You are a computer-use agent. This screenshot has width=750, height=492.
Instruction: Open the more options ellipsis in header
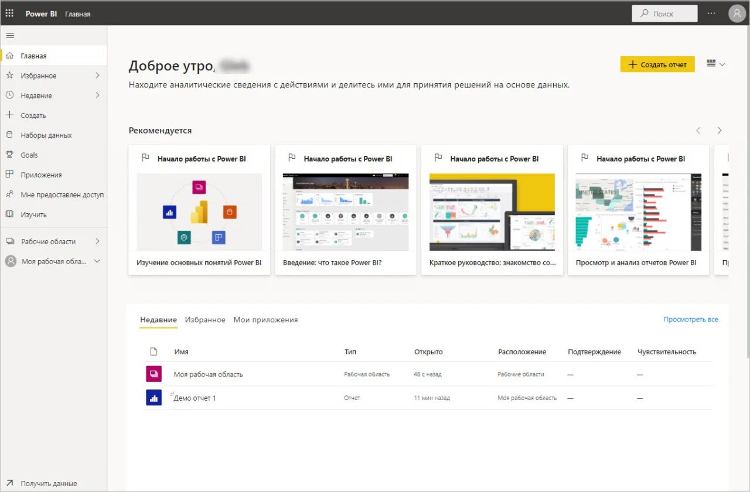coord(711,13)
